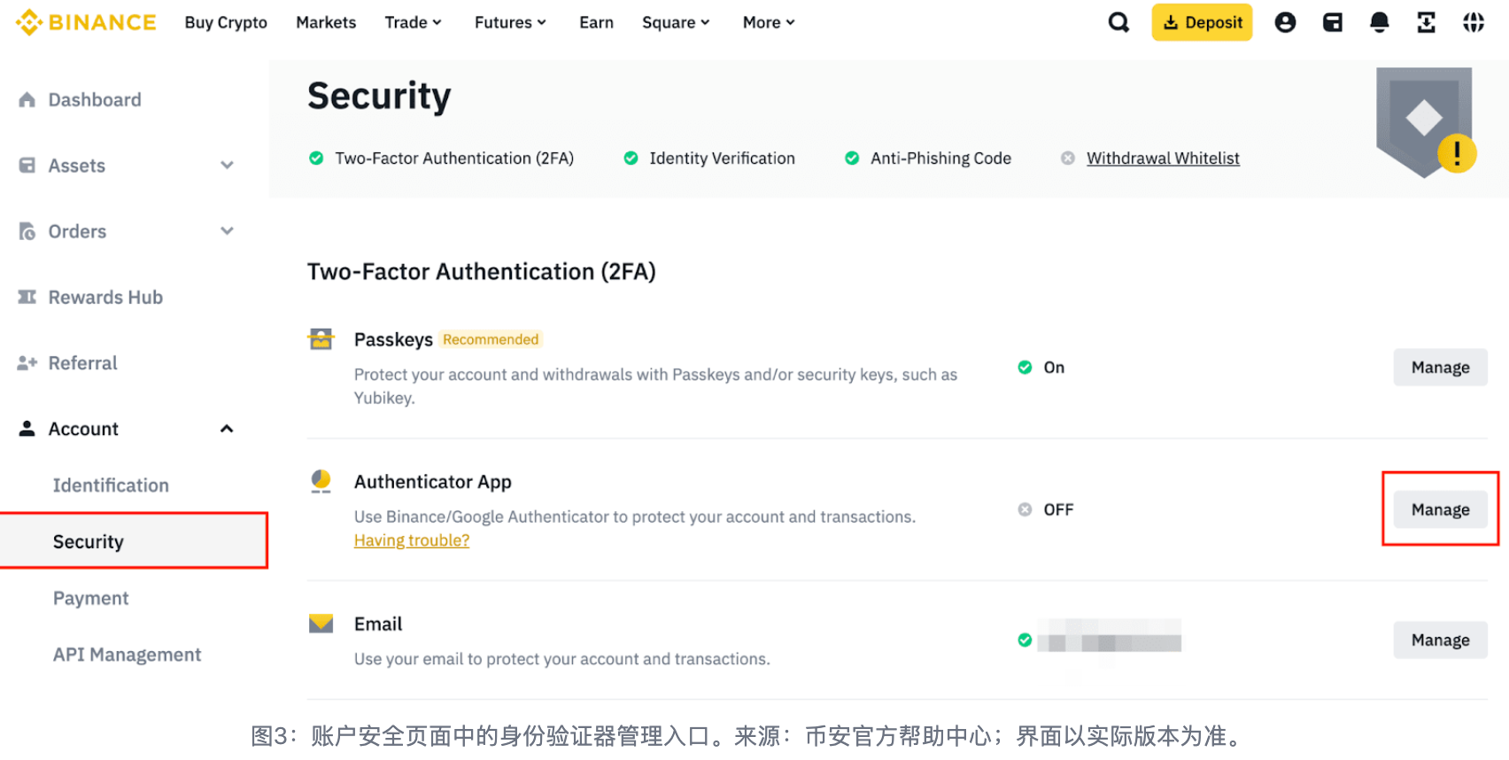The image size is (1509, 760).
Task: Click the Anti-Phishing Code green check icon
Action: [x=852, y=159]
